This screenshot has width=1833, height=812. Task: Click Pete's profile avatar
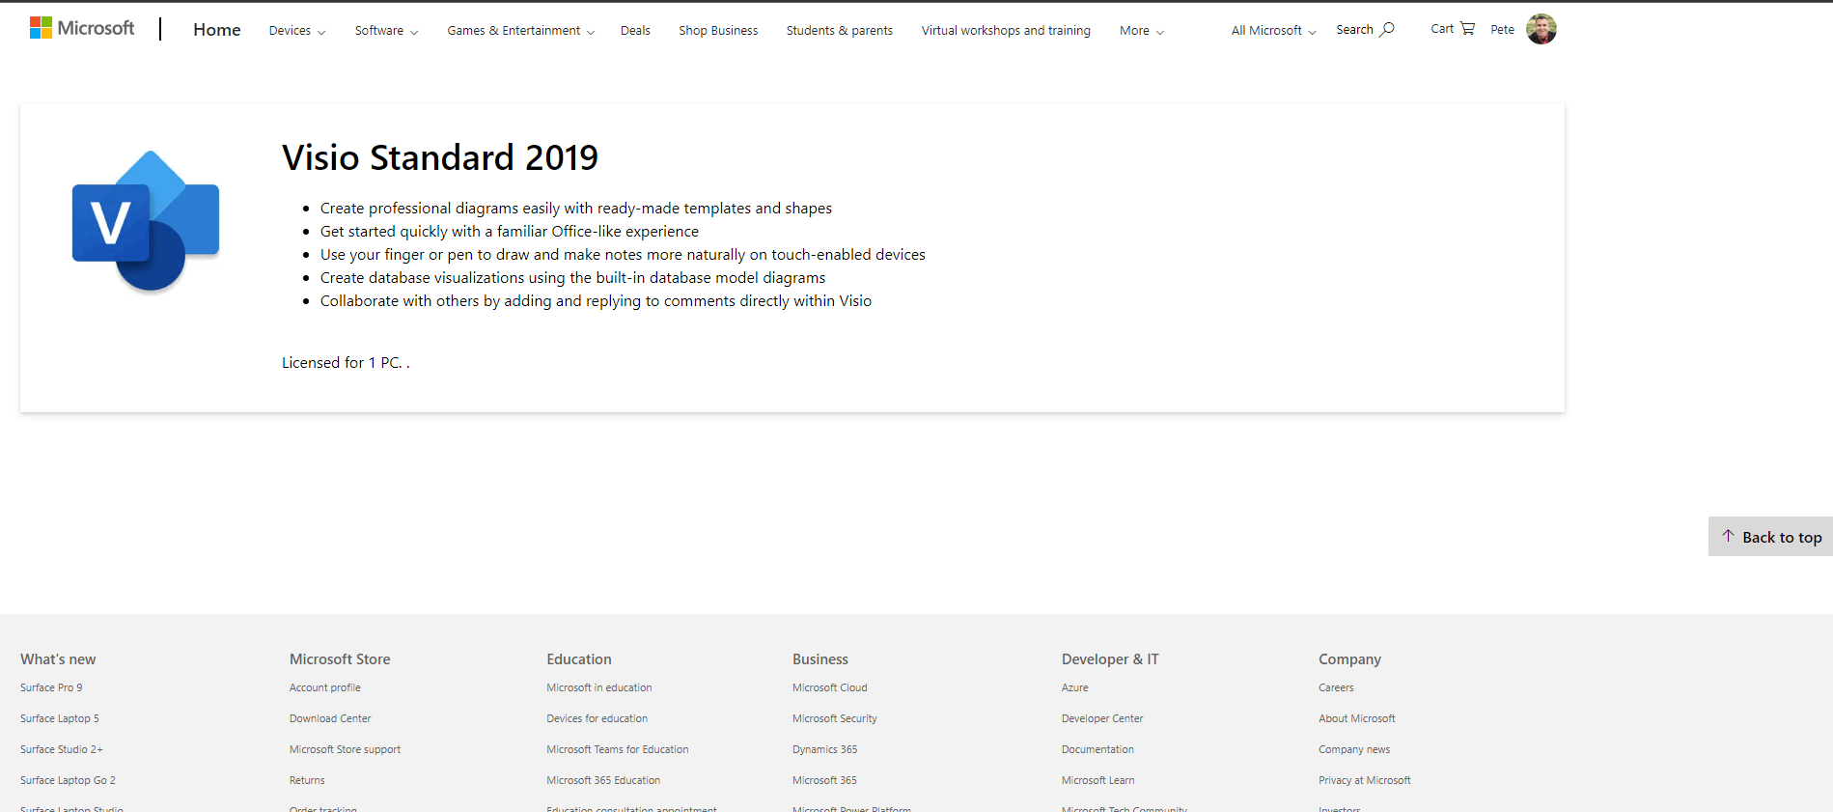pyautogui.click(x=1541, y=29)
